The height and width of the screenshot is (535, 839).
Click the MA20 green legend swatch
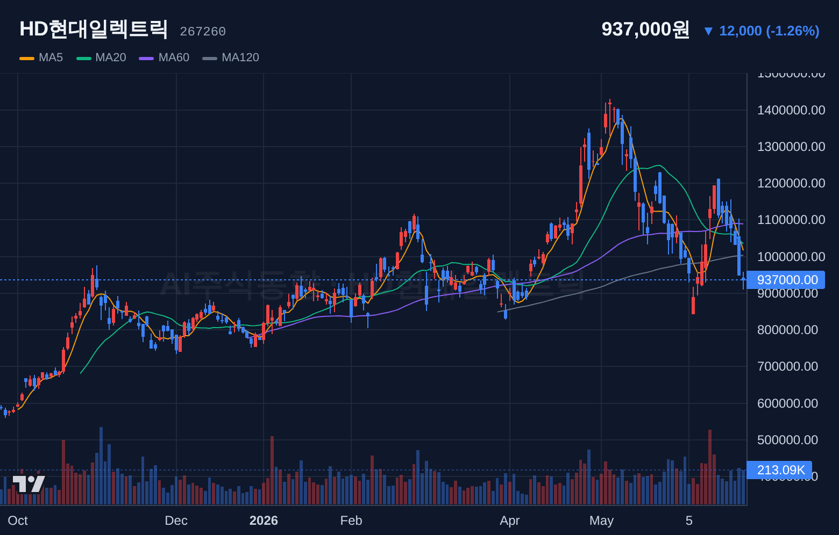coord(84,58)
